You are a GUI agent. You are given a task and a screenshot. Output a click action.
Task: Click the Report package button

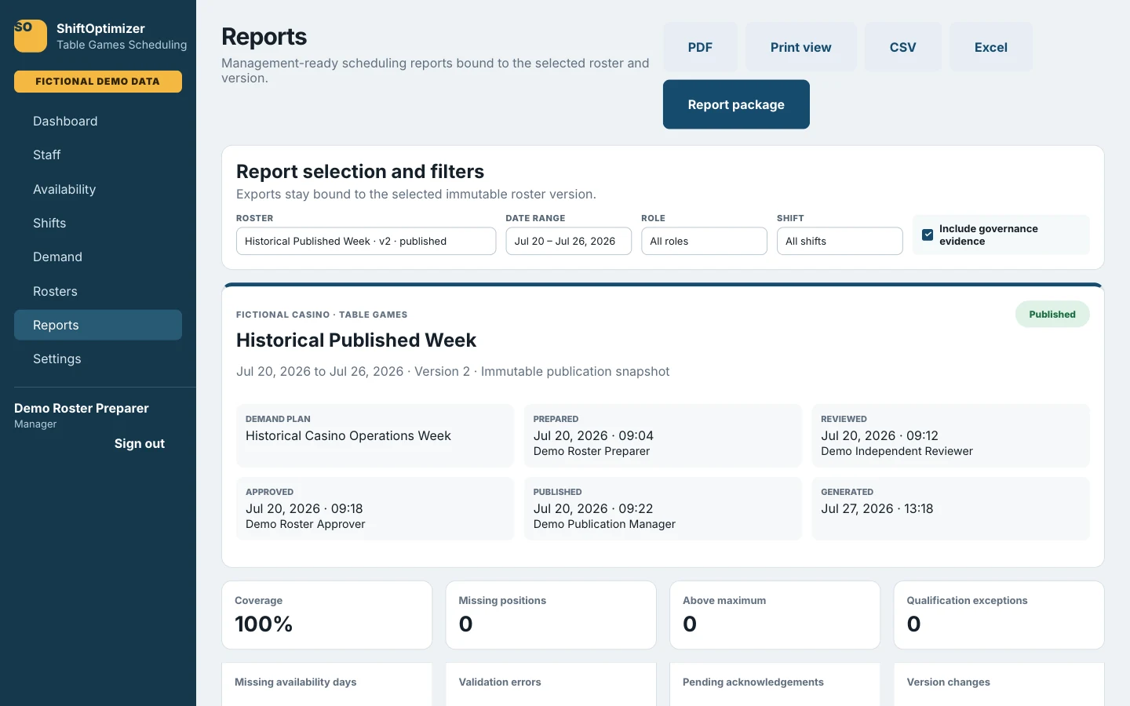pos(736,104)
